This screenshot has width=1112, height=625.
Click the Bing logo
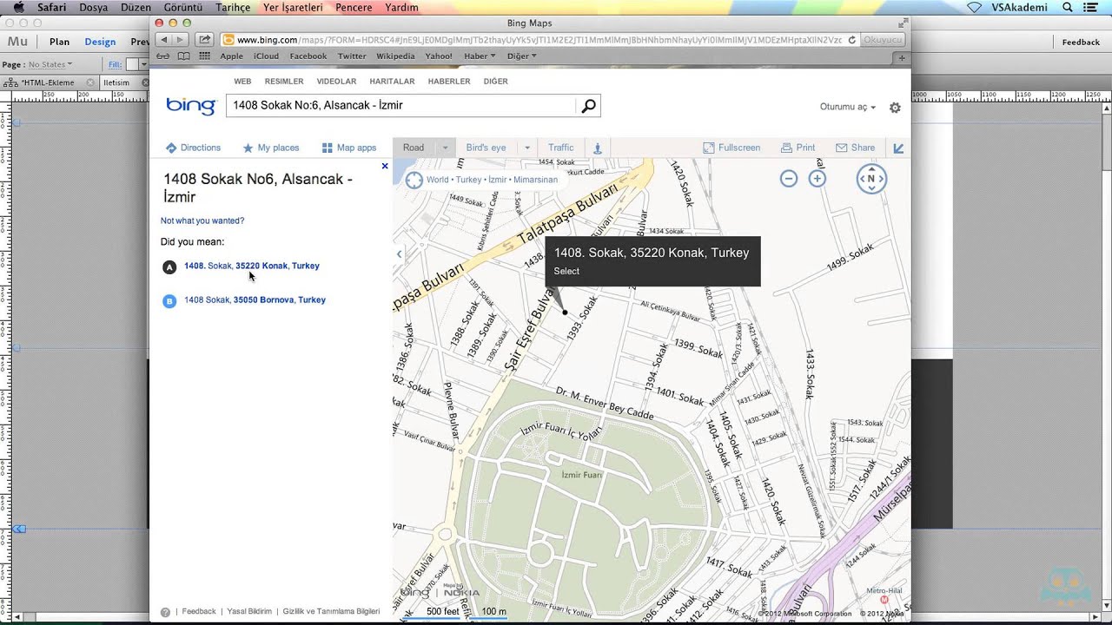(x=190, y=106)
